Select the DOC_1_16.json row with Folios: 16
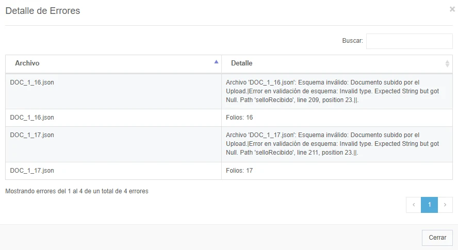458x250 pixels. tap(229, 118)
